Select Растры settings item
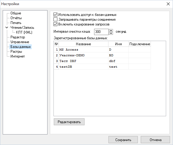 pos(16,52)
